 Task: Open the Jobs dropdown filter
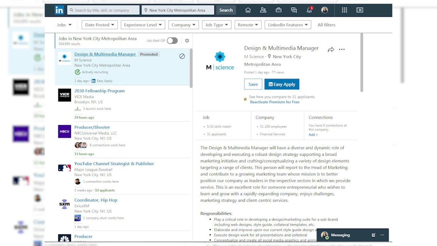pyautogui.click(x=64, y=25)
